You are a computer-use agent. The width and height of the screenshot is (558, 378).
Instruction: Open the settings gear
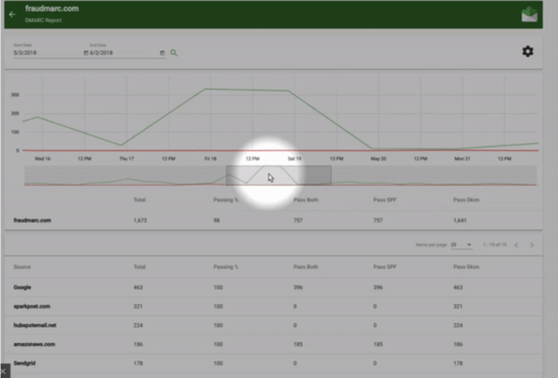(x=527, y=51)
